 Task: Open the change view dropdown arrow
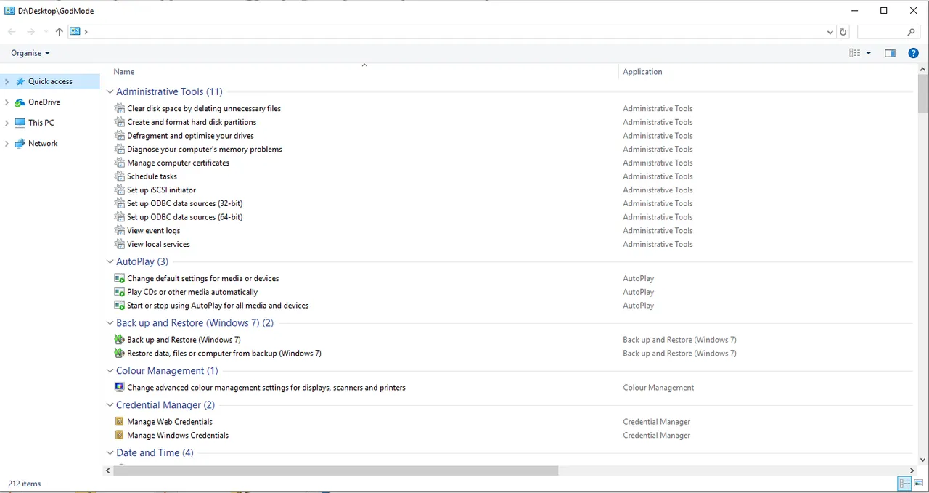[869, 53]
